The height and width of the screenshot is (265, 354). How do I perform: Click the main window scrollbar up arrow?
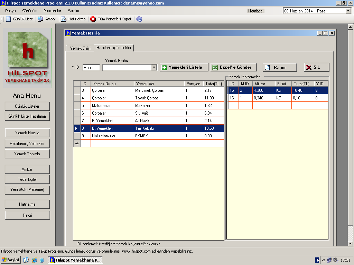[350, 27]
